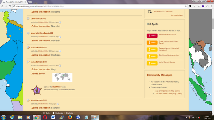This screenshot has height=120, width=214.
Task: Open the Nieuw-Nederland ahoy link
Action: [x=167, y=34]
